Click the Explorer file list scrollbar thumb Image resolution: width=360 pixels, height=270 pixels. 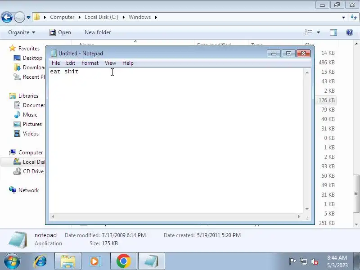coord(356,194)
